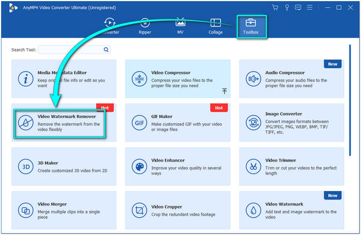Image resolution: width=361 pixels, height=235 pixels.
Task: Open the Media Metadata Editor info icon
Action: point(25,79)
